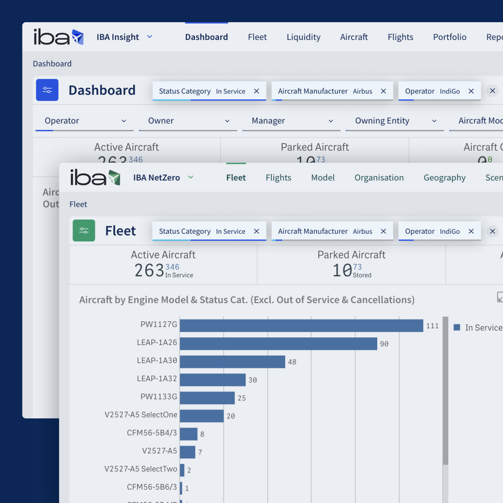Click the green sliders icon beside Fleet heading
The width and height of the screenshot is (503, 503).
point(84,230)
